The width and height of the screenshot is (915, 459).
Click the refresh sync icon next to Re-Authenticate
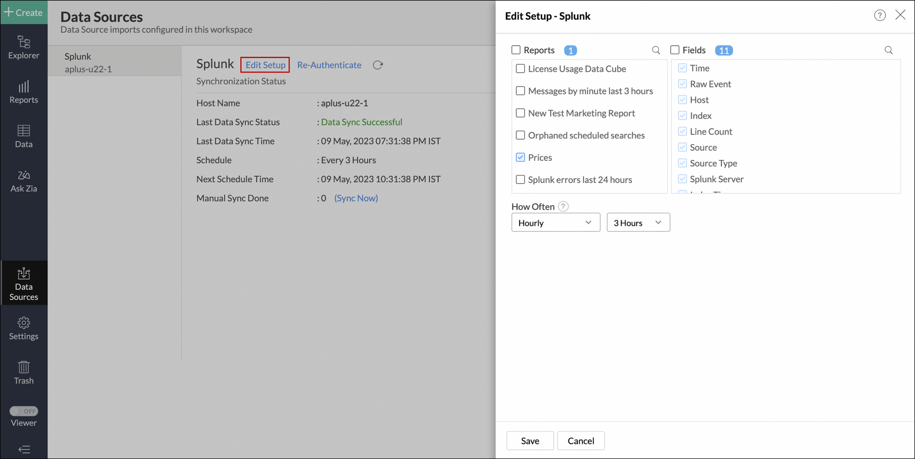pos(377,65)
